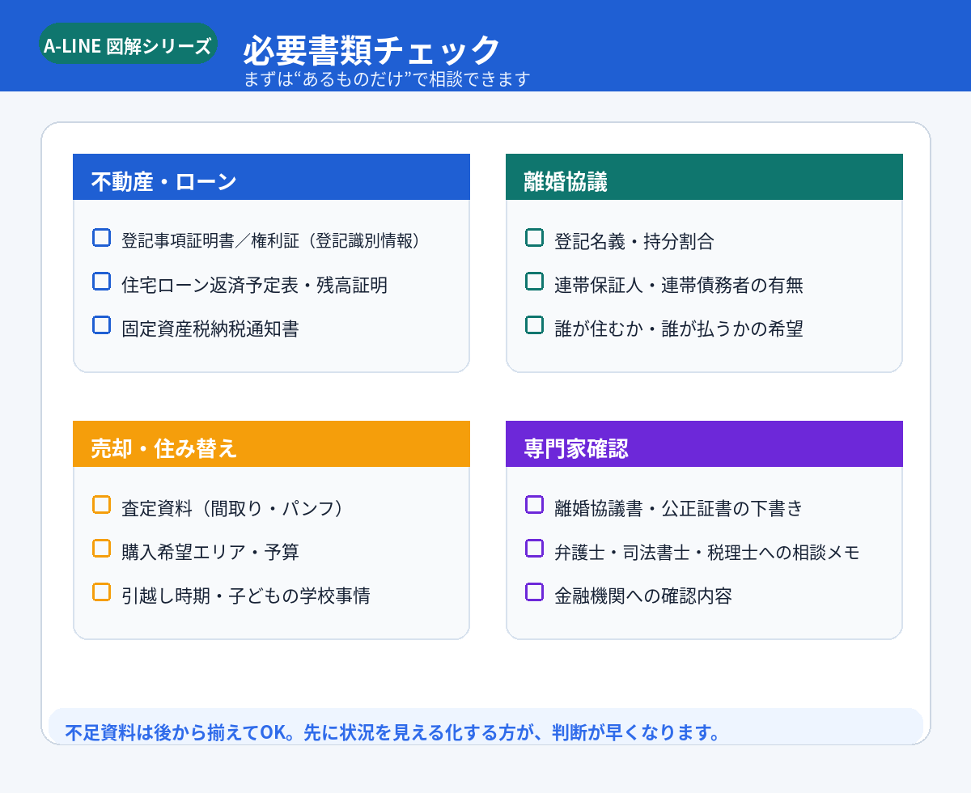The height and width of the screenshot is (793, 971).
Task: Check the 固定資産税納税通知書 box
Action: point(101,325)
